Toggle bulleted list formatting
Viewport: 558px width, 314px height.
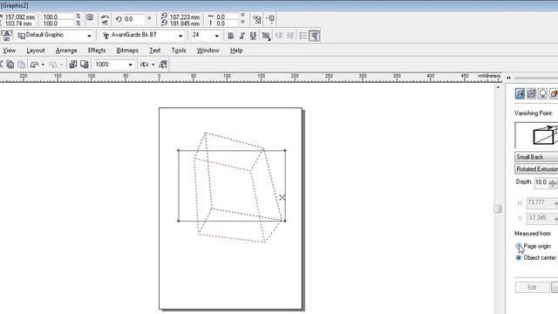coord(303,36)
